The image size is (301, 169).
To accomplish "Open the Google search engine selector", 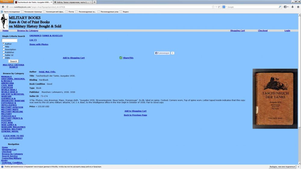I will [225, 7].
